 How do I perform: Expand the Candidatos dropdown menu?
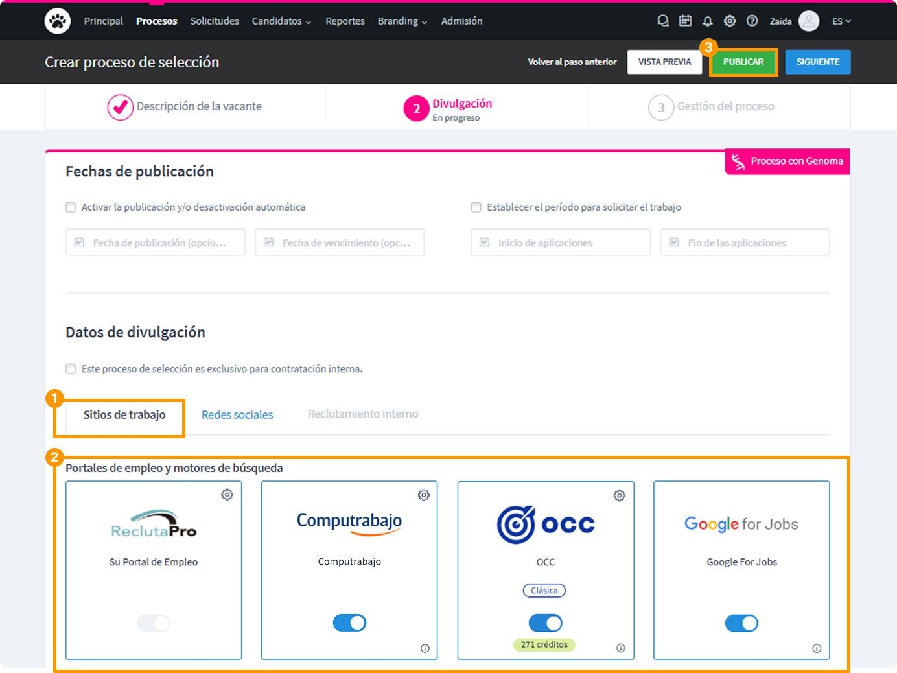click(281, 21)
